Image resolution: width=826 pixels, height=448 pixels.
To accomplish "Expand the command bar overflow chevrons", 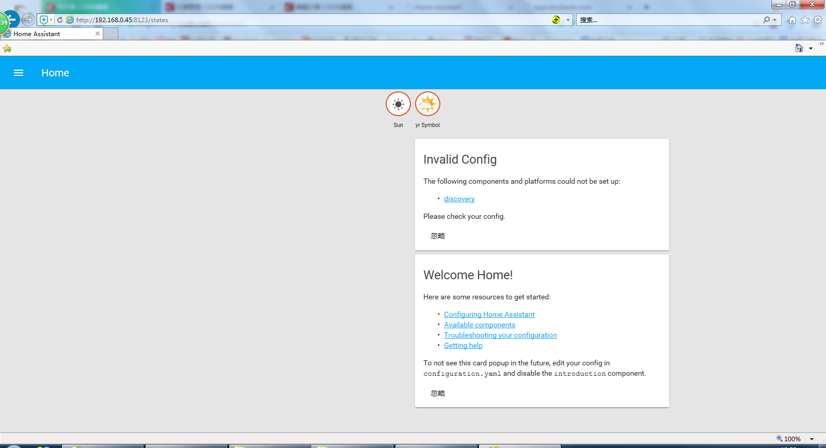I will click(821, 44).
